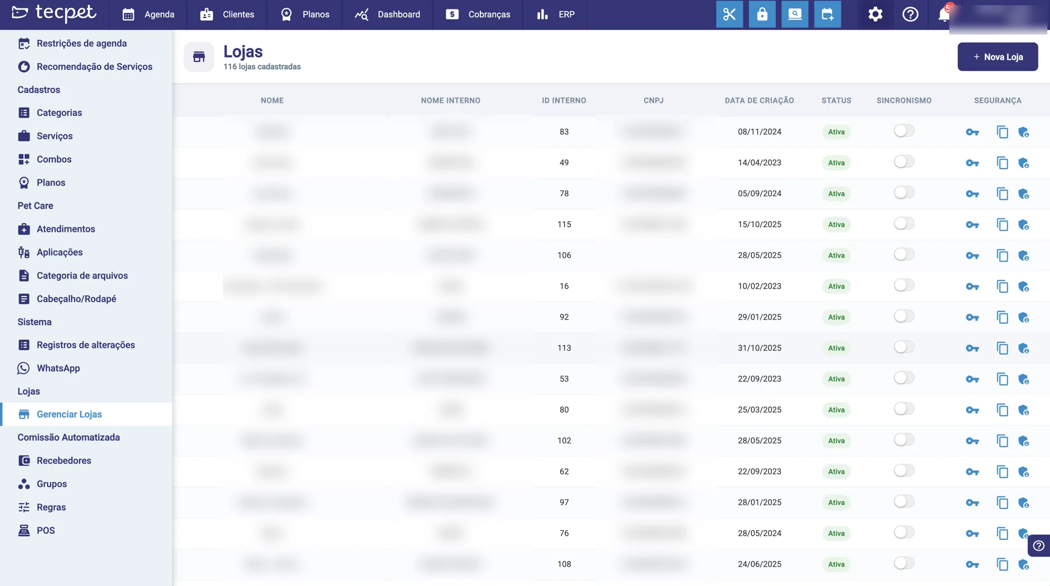The image size is (1050, 586).
Task: Select Registros de alterações in sidebar
Action: 86,345
